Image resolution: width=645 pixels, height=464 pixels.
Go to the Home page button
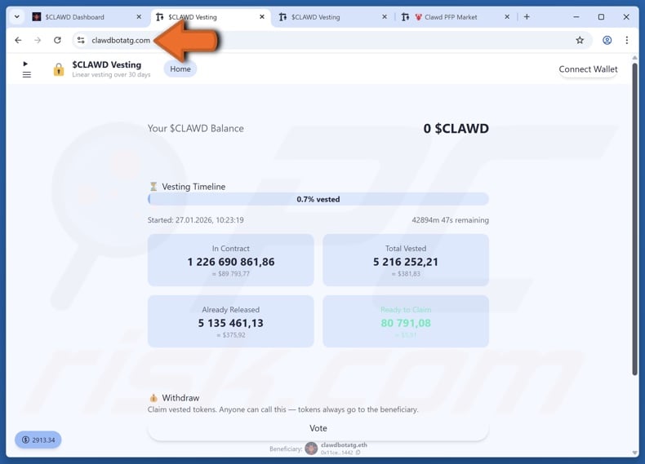180,69
